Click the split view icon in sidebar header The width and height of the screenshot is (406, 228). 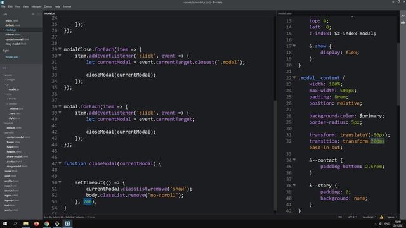click(x=38, y=14)
